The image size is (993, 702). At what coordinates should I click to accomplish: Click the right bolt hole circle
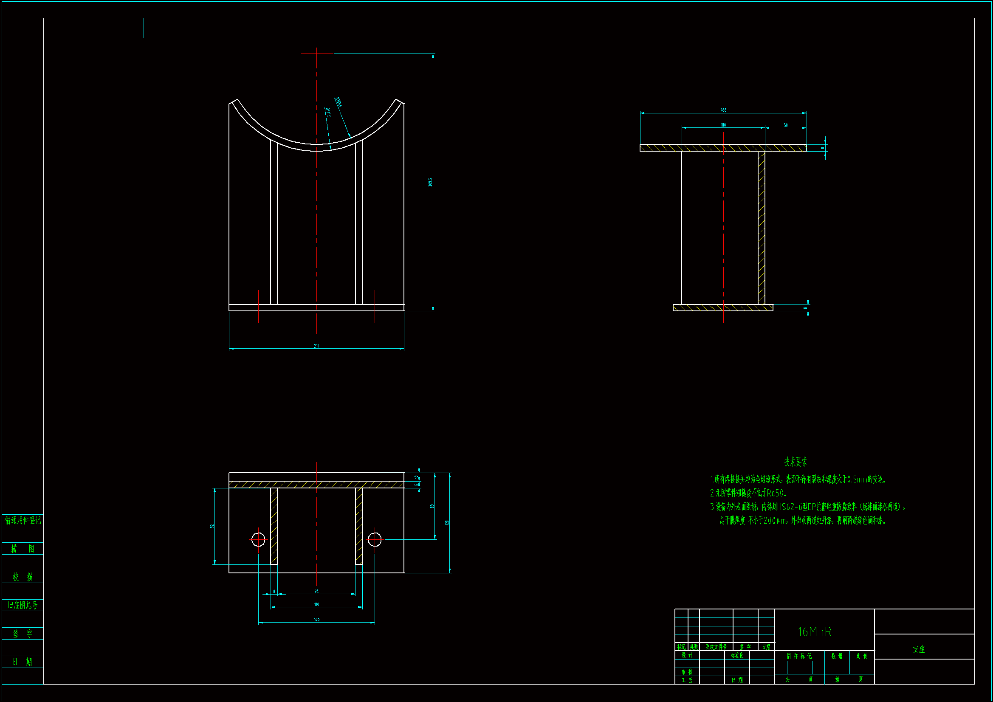pyautogui.click(x=375, y=540)
